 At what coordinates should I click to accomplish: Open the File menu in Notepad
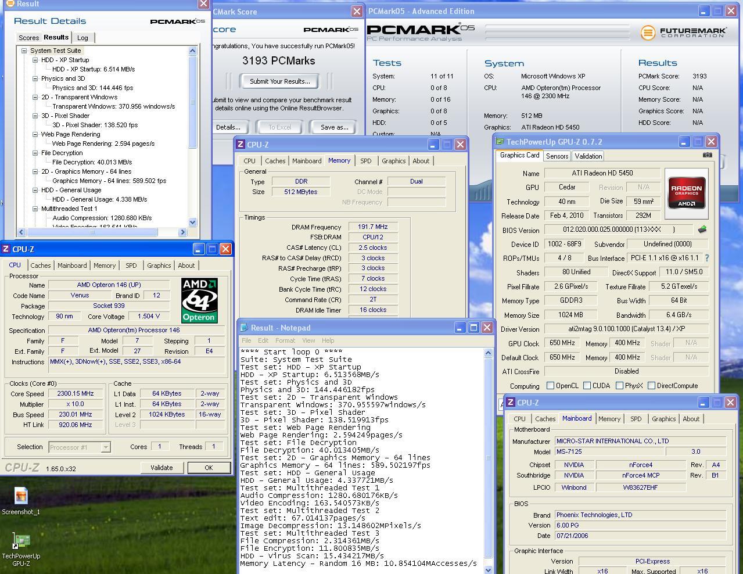pos(246,340)
